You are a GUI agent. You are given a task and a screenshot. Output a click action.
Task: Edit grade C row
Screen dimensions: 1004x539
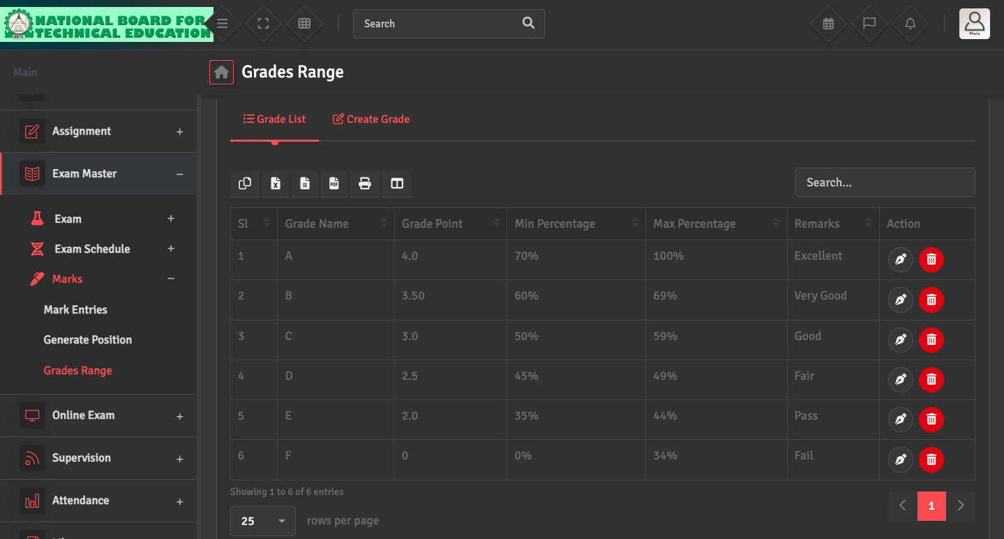pyautogui.click(x=900, y=340)
